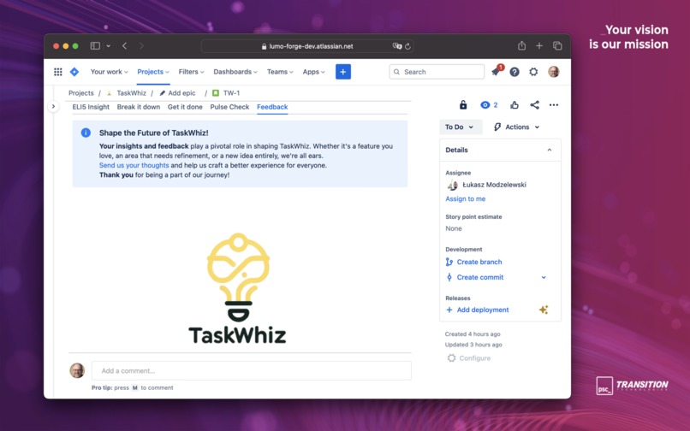Click the Add a comment field
690x431 pixels.
(x=252, y=371)
